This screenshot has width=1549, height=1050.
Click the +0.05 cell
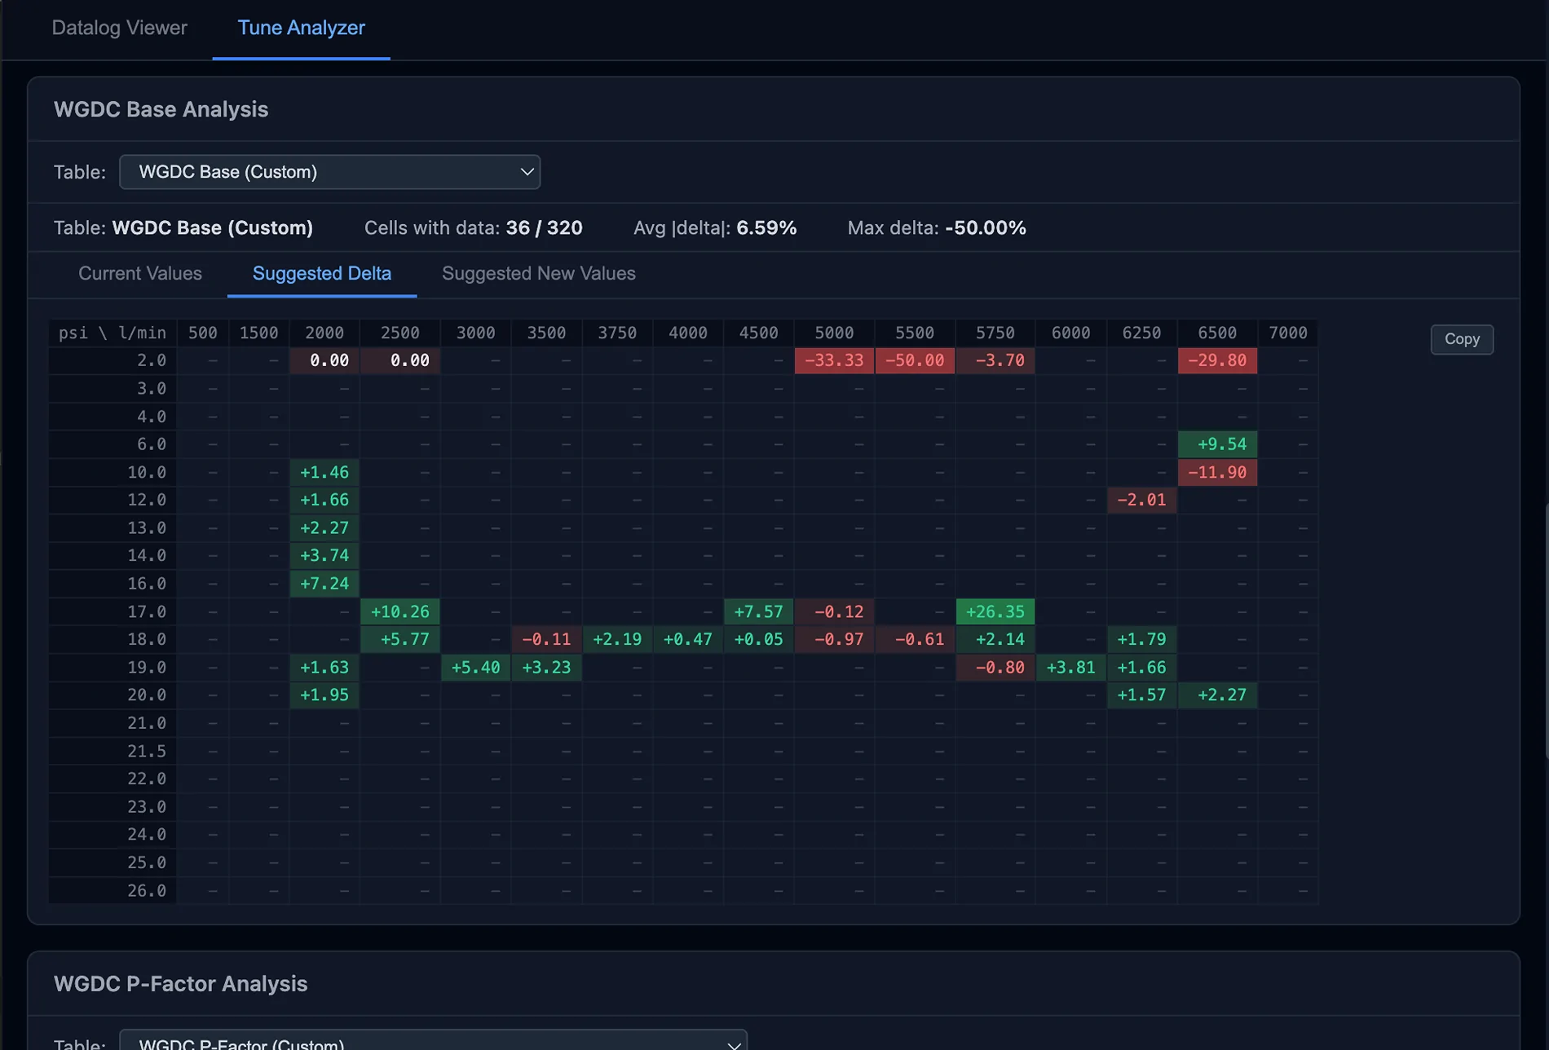758,639
